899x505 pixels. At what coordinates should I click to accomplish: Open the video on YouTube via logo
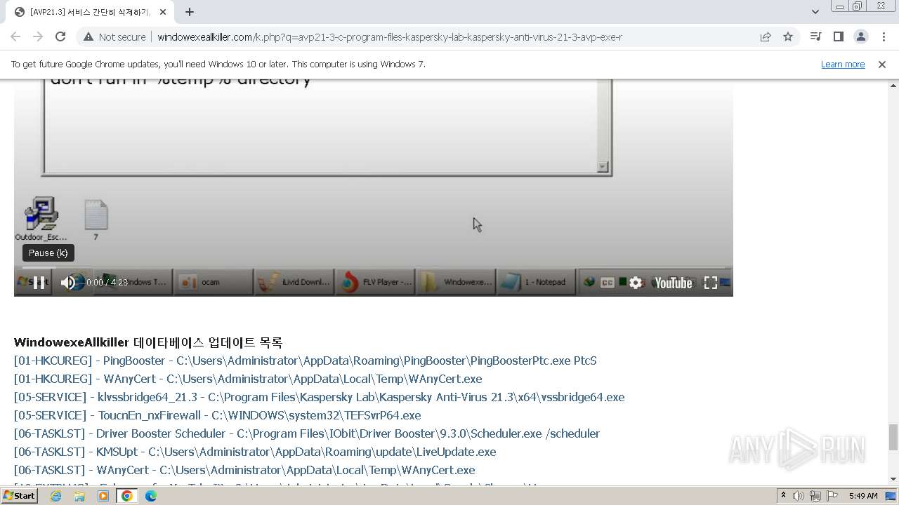(x=674, y=283)
